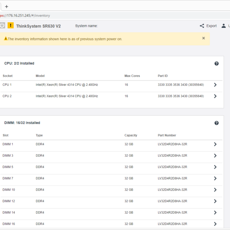Click the Export button label
Viewport: 230px width, 230px height.
coord(212,26)
